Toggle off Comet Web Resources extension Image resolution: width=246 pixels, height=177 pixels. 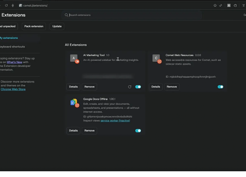221,87
